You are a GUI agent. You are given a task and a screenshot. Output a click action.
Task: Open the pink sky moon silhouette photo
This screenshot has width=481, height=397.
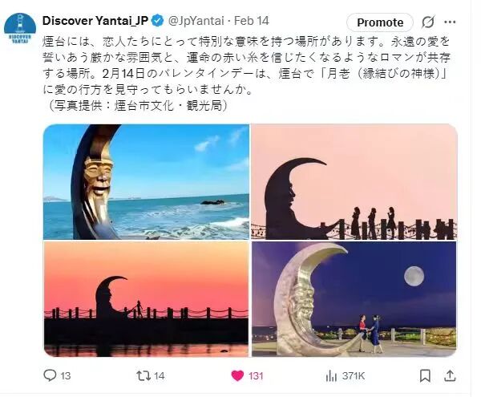354,181
